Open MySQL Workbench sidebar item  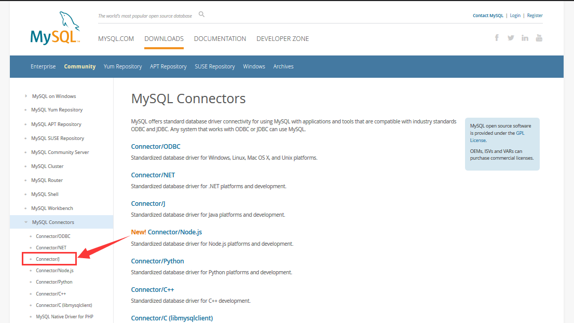pos(52,208)
